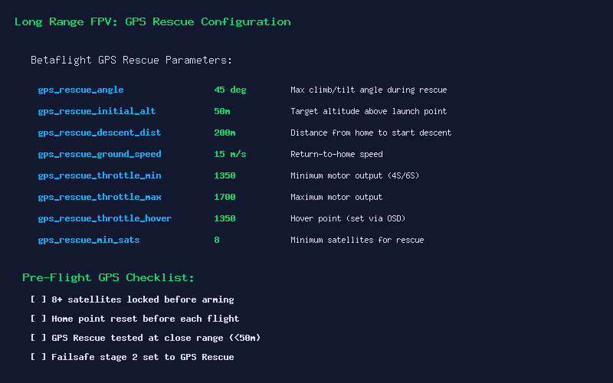Click the gps_rescue_throttle_max parameter name
Viewport: 613px width, 383px height.
[x=100, y=198]
